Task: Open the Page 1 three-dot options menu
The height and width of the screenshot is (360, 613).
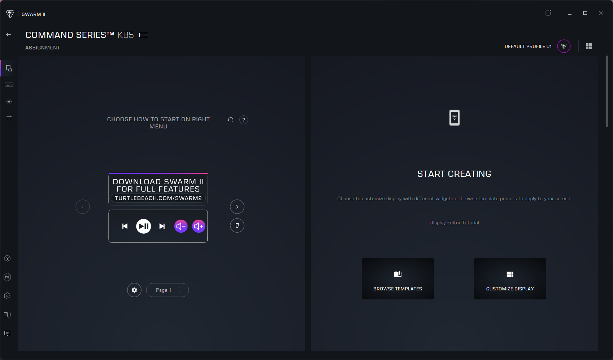Action: (179, 290)
